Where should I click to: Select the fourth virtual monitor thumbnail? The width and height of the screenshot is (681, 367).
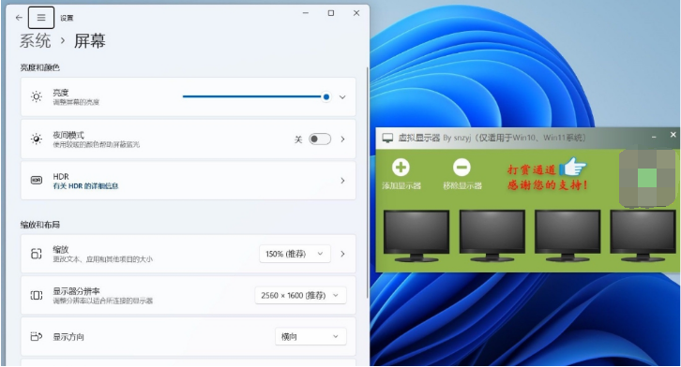tap(643, 236)
